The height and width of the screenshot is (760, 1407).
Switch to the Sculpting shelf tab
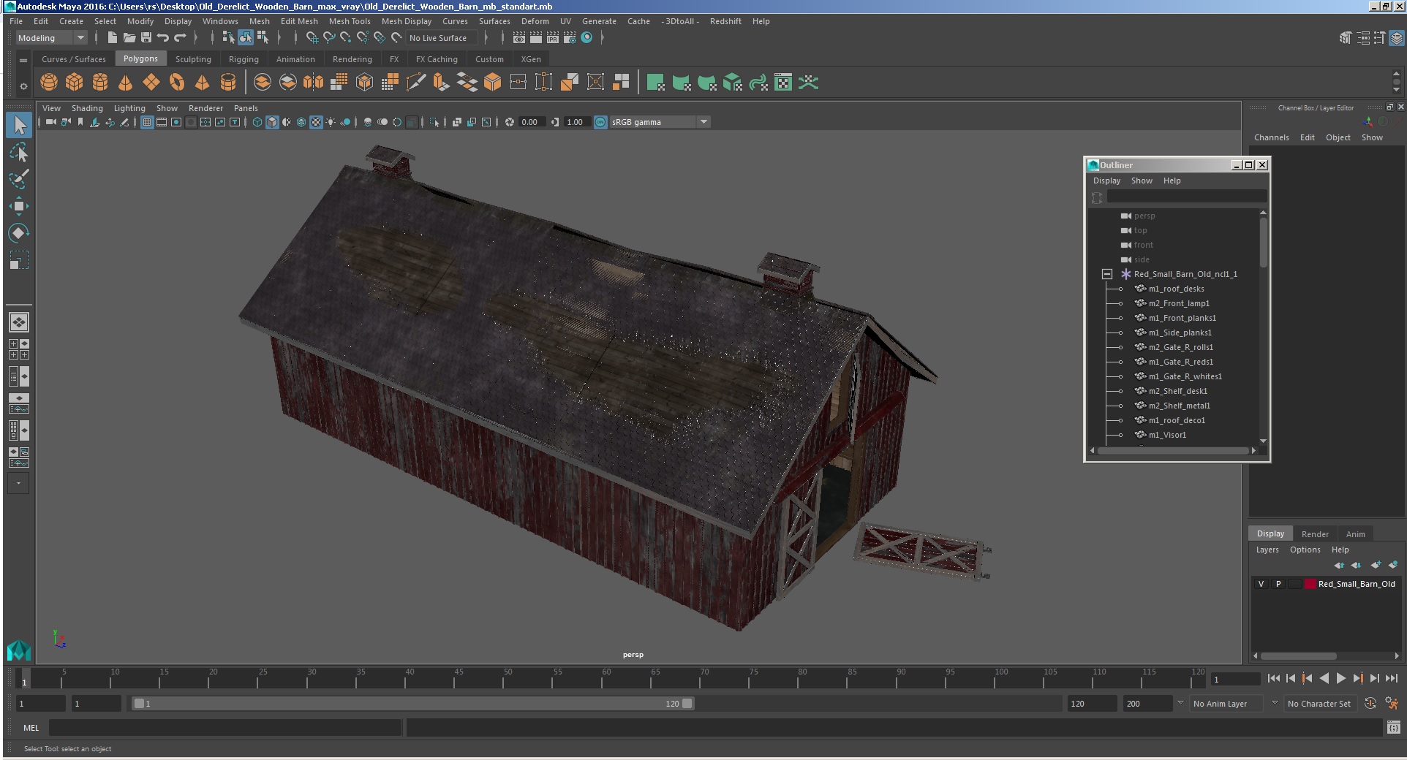[x=193, y=59]
